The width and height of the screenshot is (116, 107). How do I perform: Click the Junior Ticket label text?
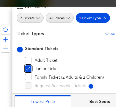pyautogui.click(x=47, y=69)
